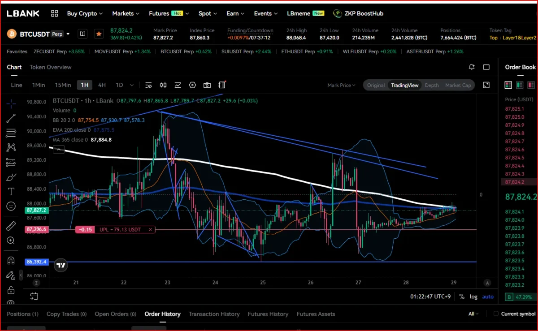Switch to the Token Overview tab
Viewport: 538px width, 331px height.
point(51,67)
